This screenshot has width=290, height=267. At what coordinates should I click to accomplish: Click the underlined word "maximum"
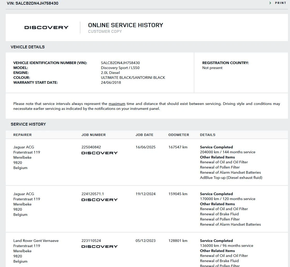(117, 104)
